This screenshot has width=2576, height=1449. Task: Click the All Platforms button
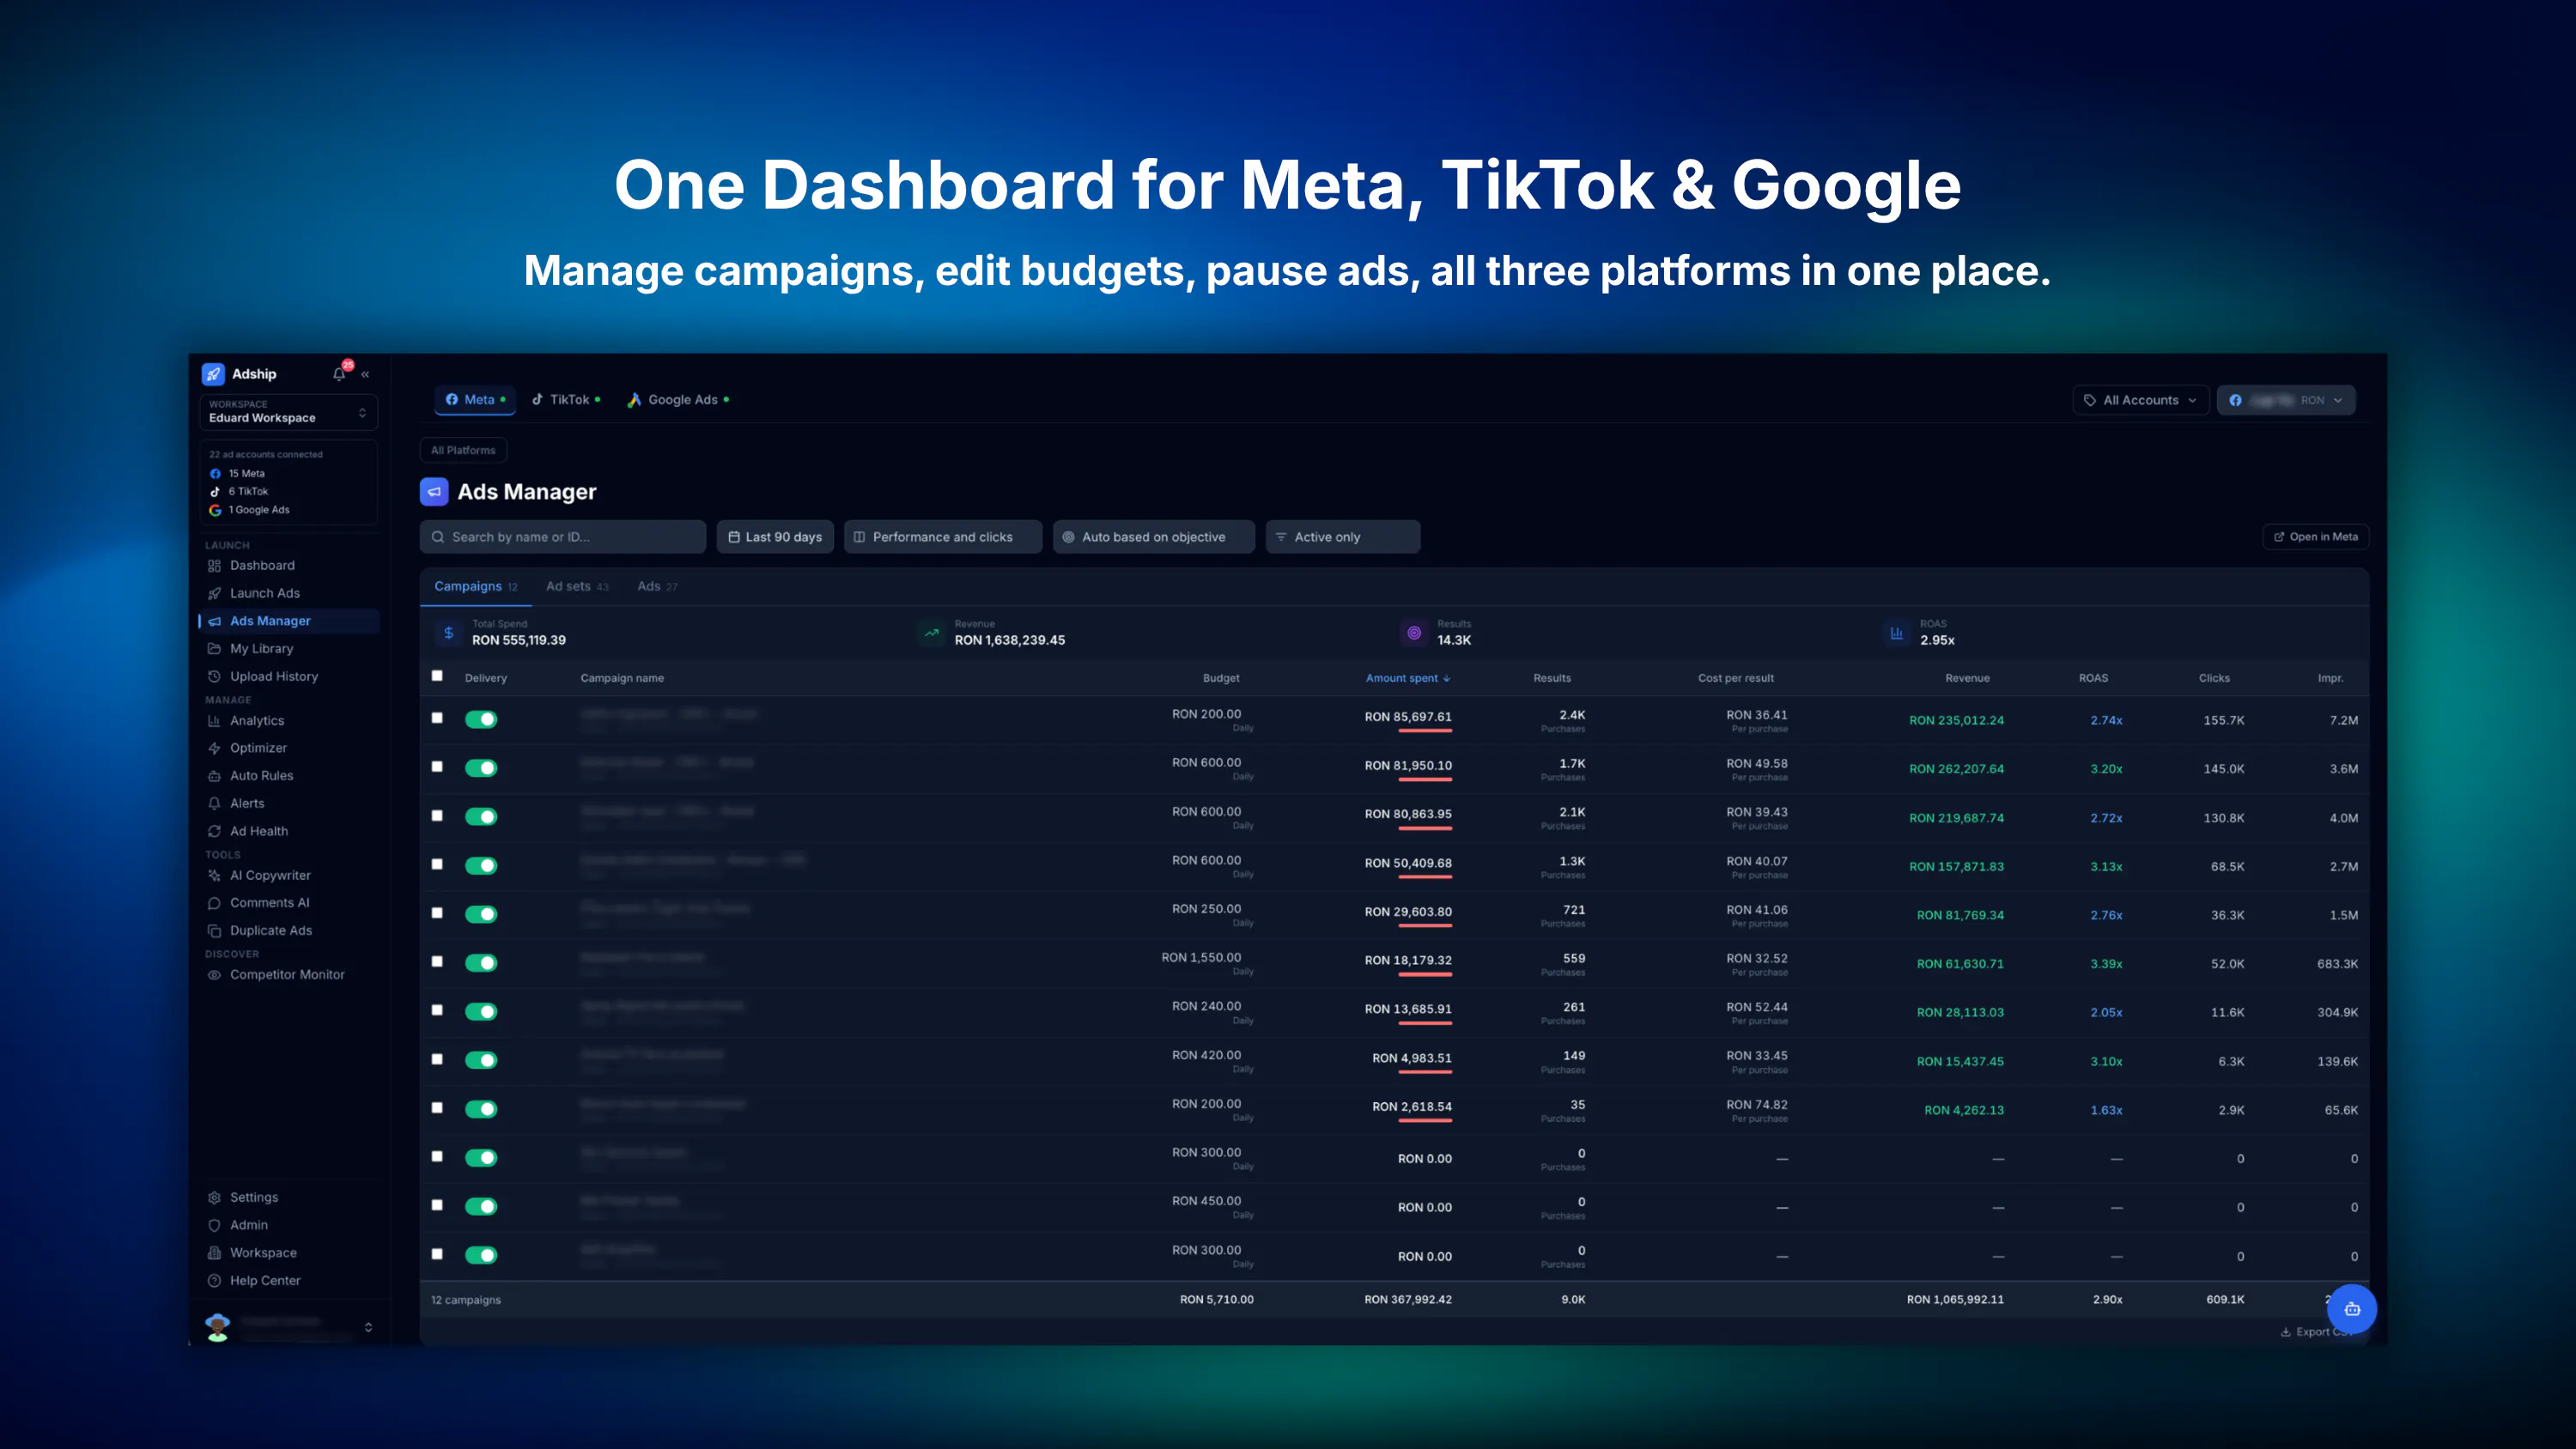click(463, 450)
